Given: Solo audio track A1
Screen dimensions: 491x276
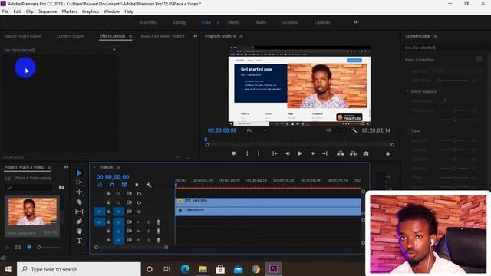Looking at the screenshot, I should tap(148, 222).
